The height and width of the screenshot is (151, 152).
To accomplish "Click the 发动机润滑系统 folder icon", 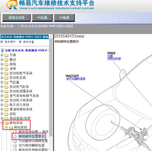I will (x=6, y=91).
